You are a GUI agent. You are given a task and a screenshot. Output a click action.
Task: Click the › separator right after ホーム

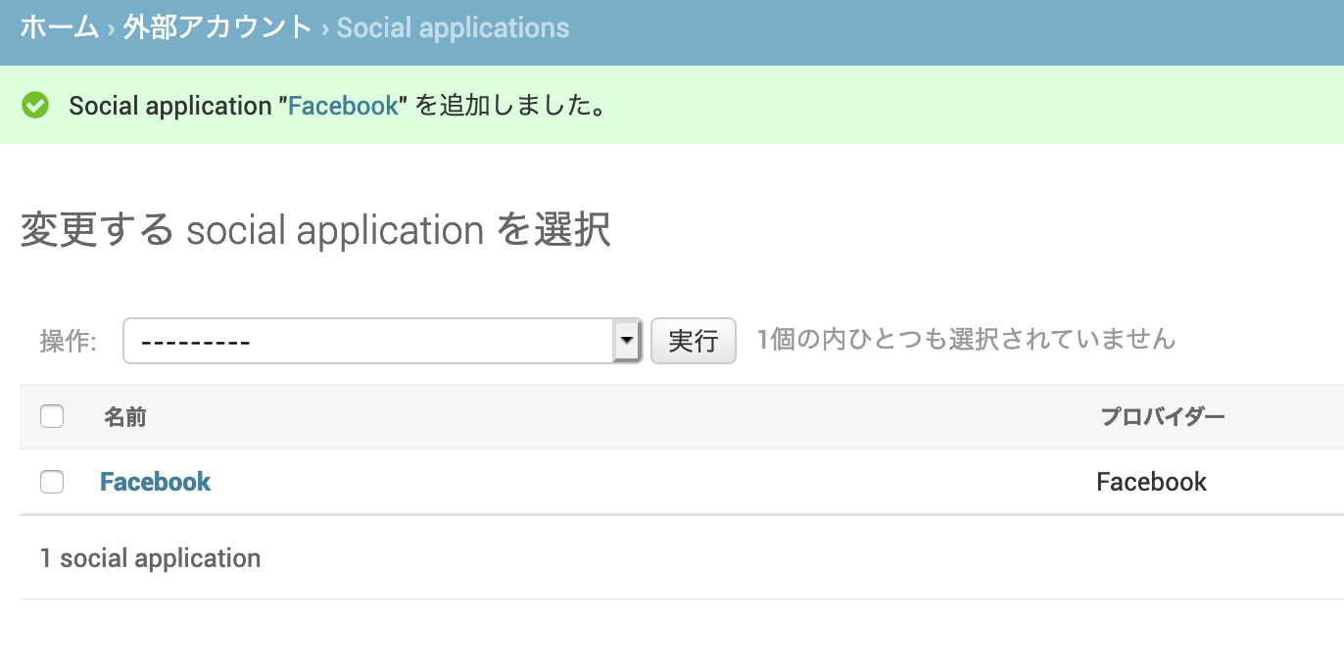coord(111,28)
